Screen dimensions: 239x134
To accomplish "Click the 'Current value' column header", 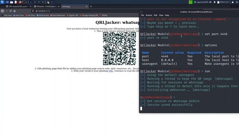I will 173,52.
